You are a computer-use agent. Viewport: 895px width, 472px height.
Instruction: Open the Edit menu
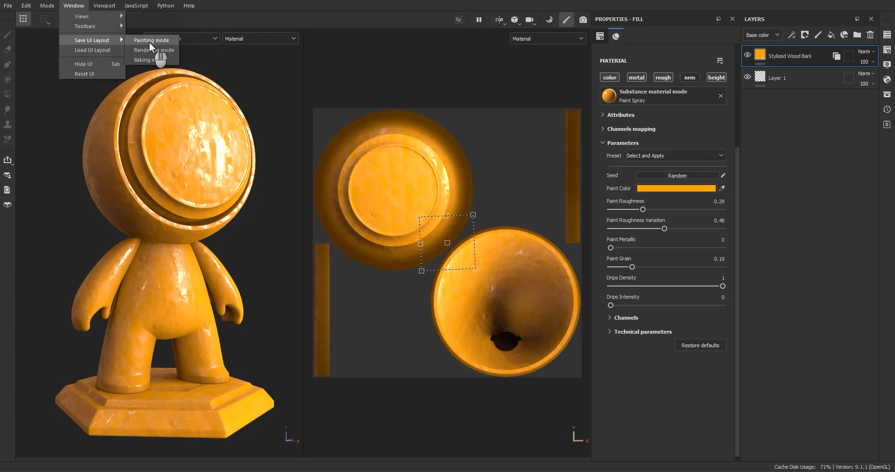[26, 6]
